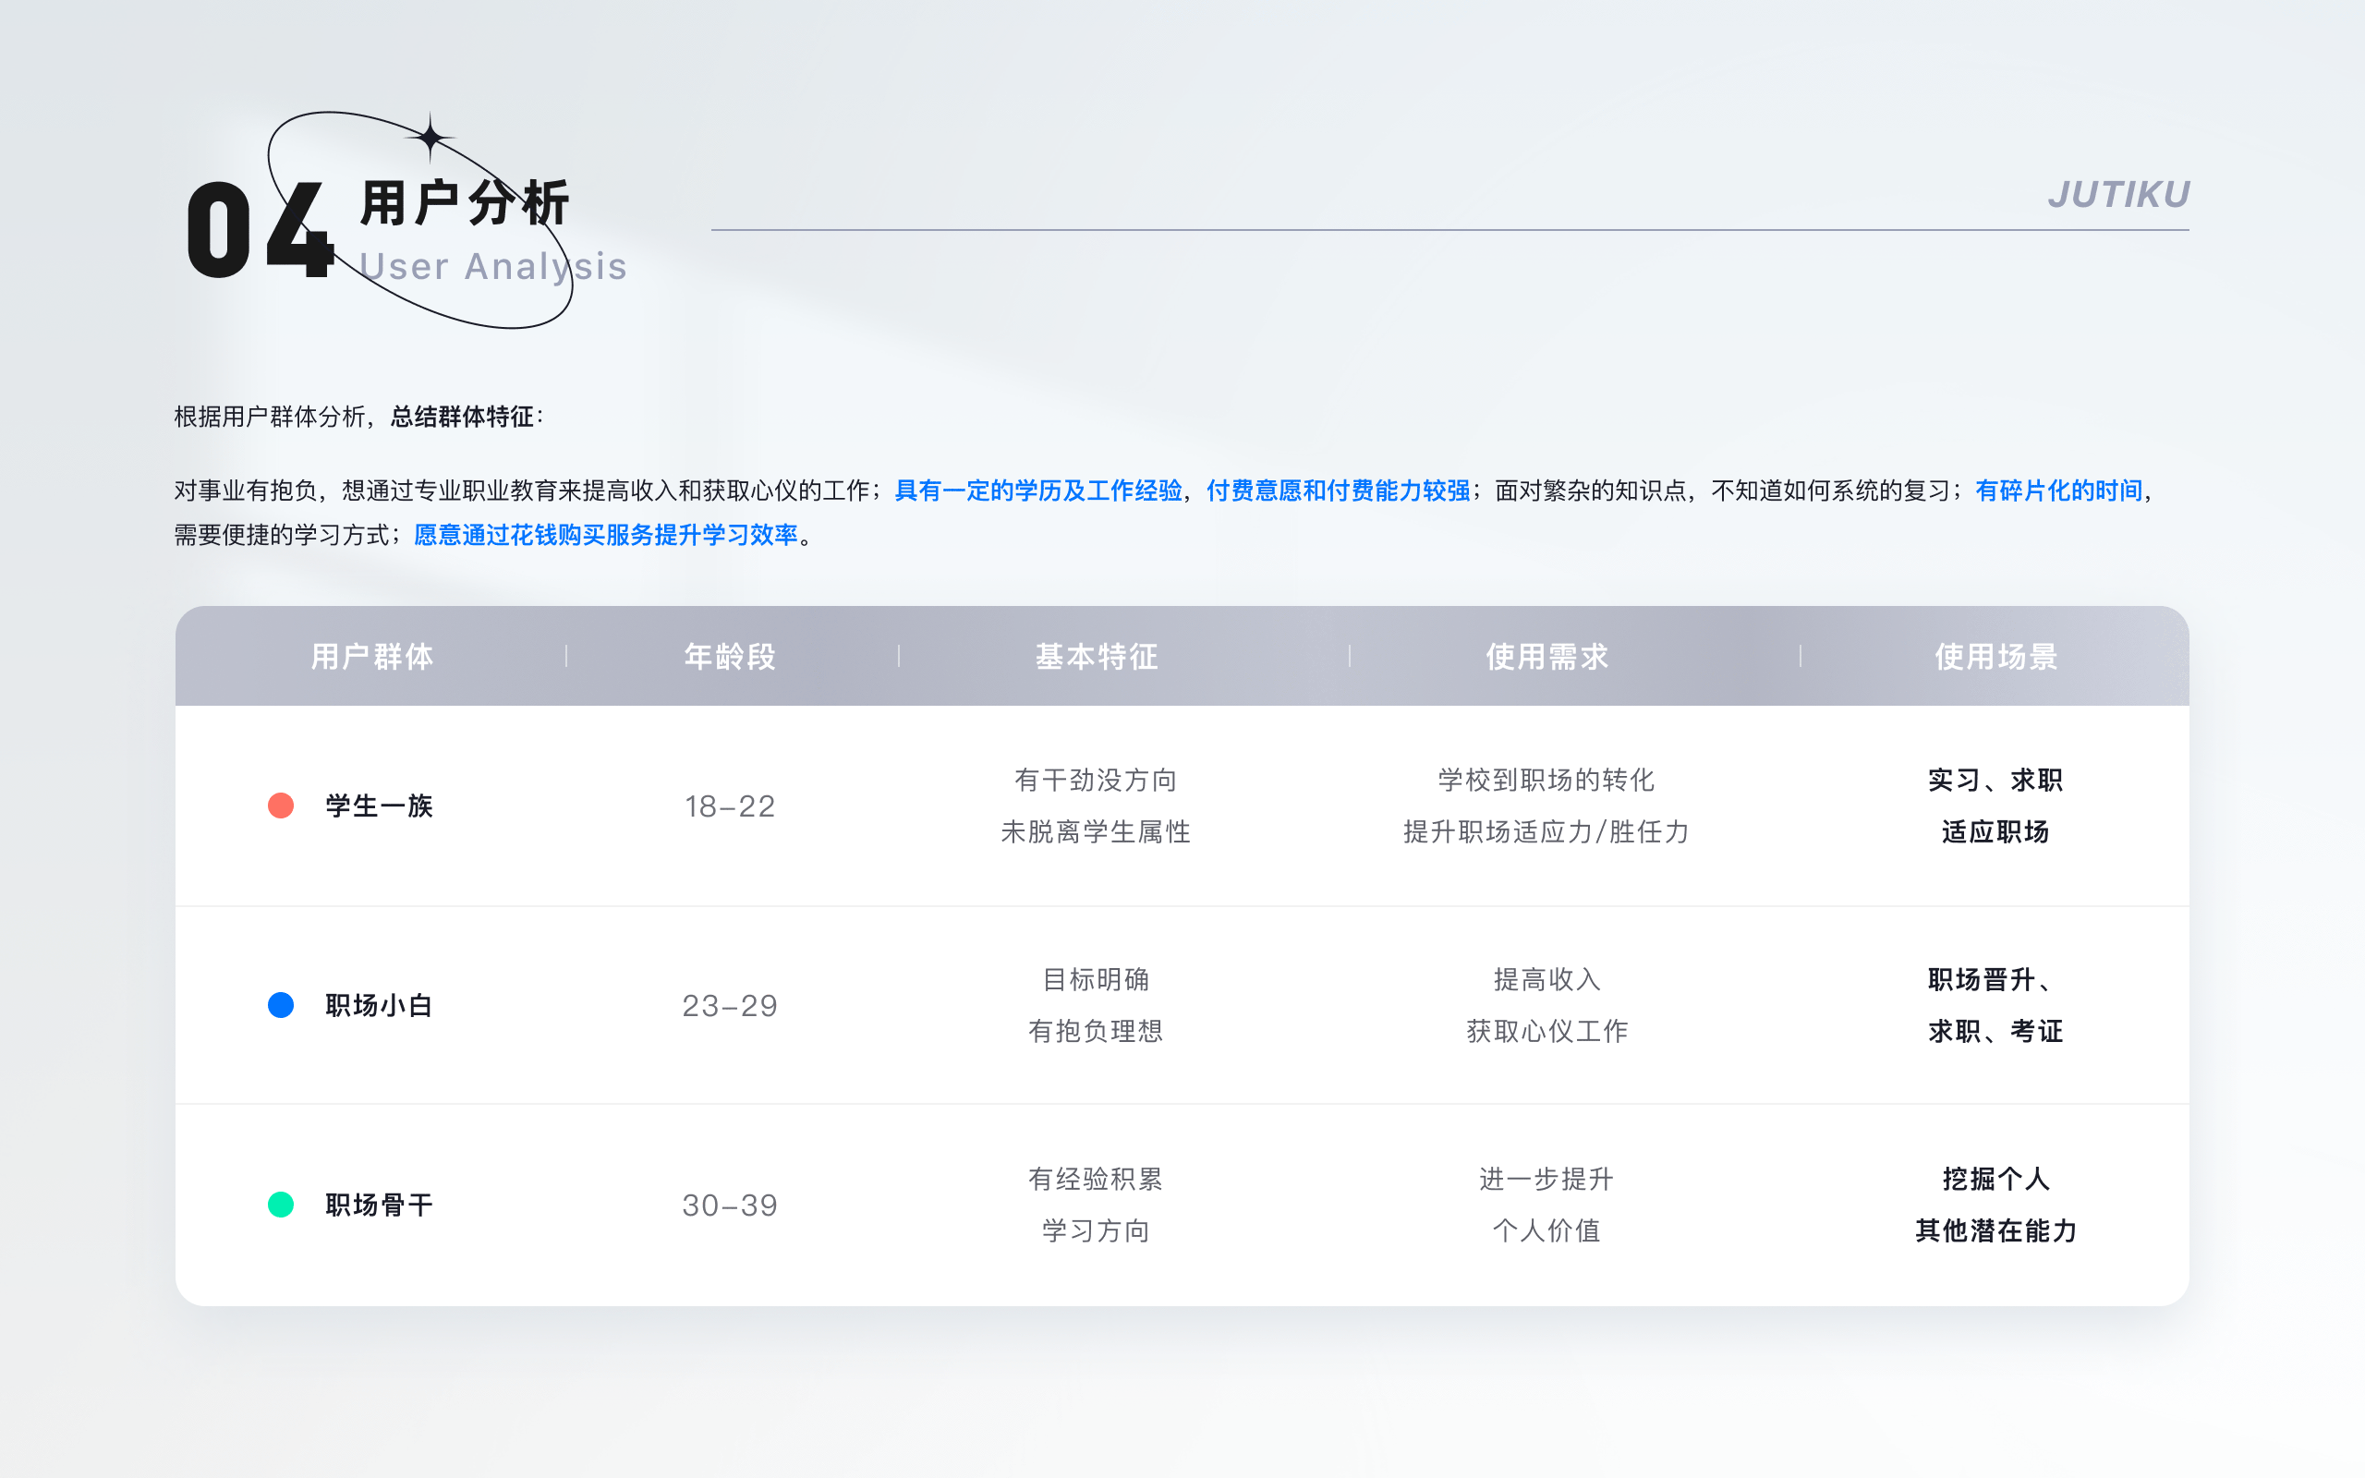Click the 有干劲没方向 text
Viewport: 2365px width, 1478px height.
1096,780
